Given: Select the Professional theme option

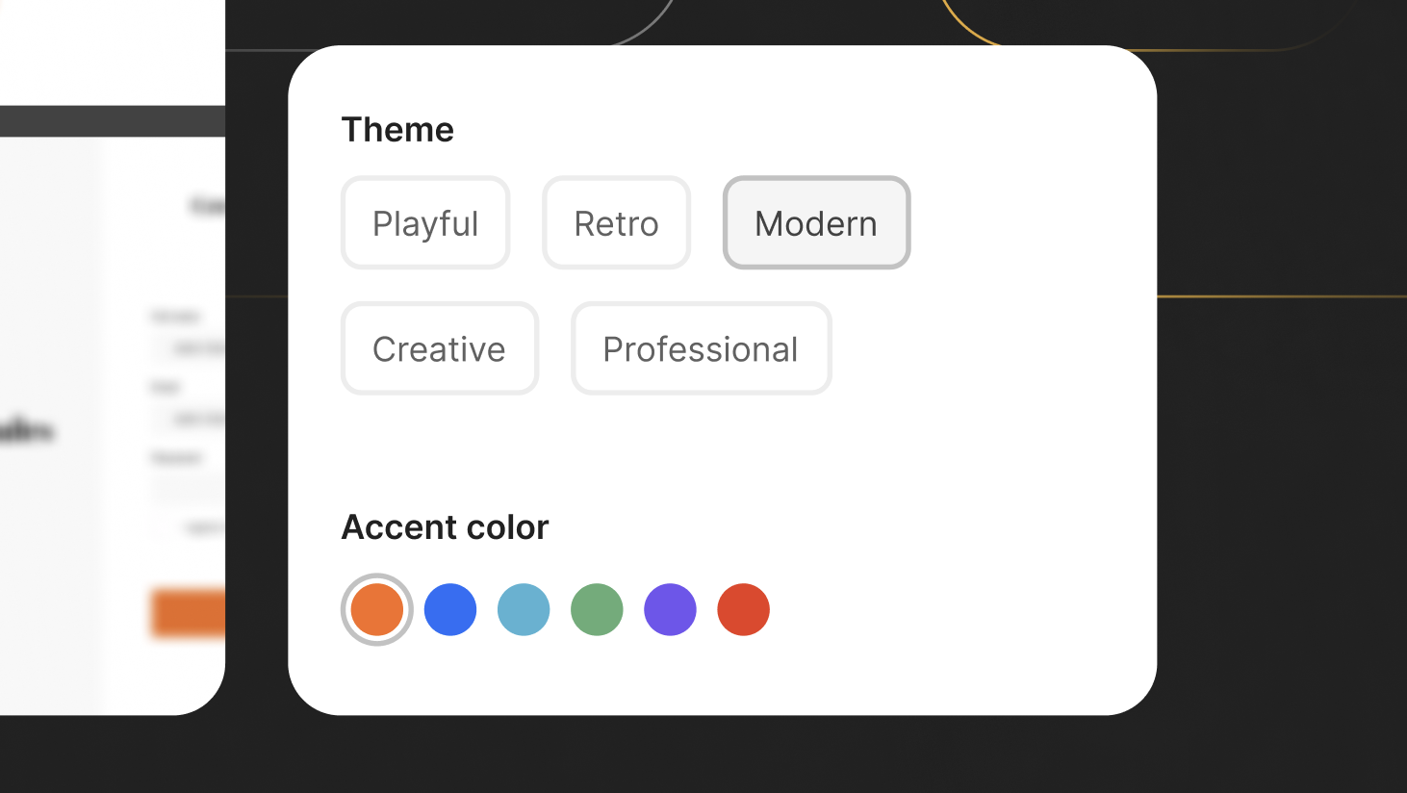Looking at the screenshot, I should (x=701, y=348).
